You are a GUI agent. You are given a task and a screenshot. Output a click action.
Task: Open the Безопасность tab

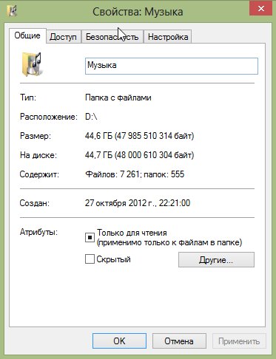click(112, 37)
